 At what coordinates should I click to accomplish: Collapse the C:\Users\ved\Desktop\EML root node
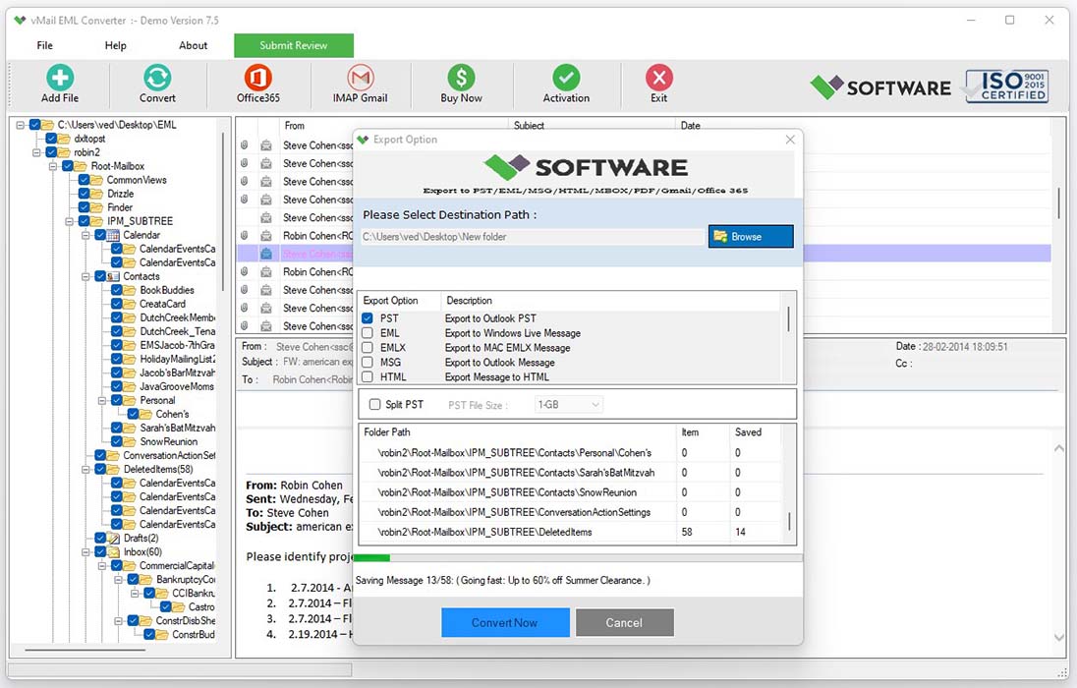20,125
